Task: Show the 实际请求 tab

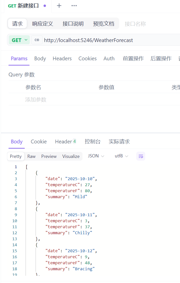Action: [119, 142]
